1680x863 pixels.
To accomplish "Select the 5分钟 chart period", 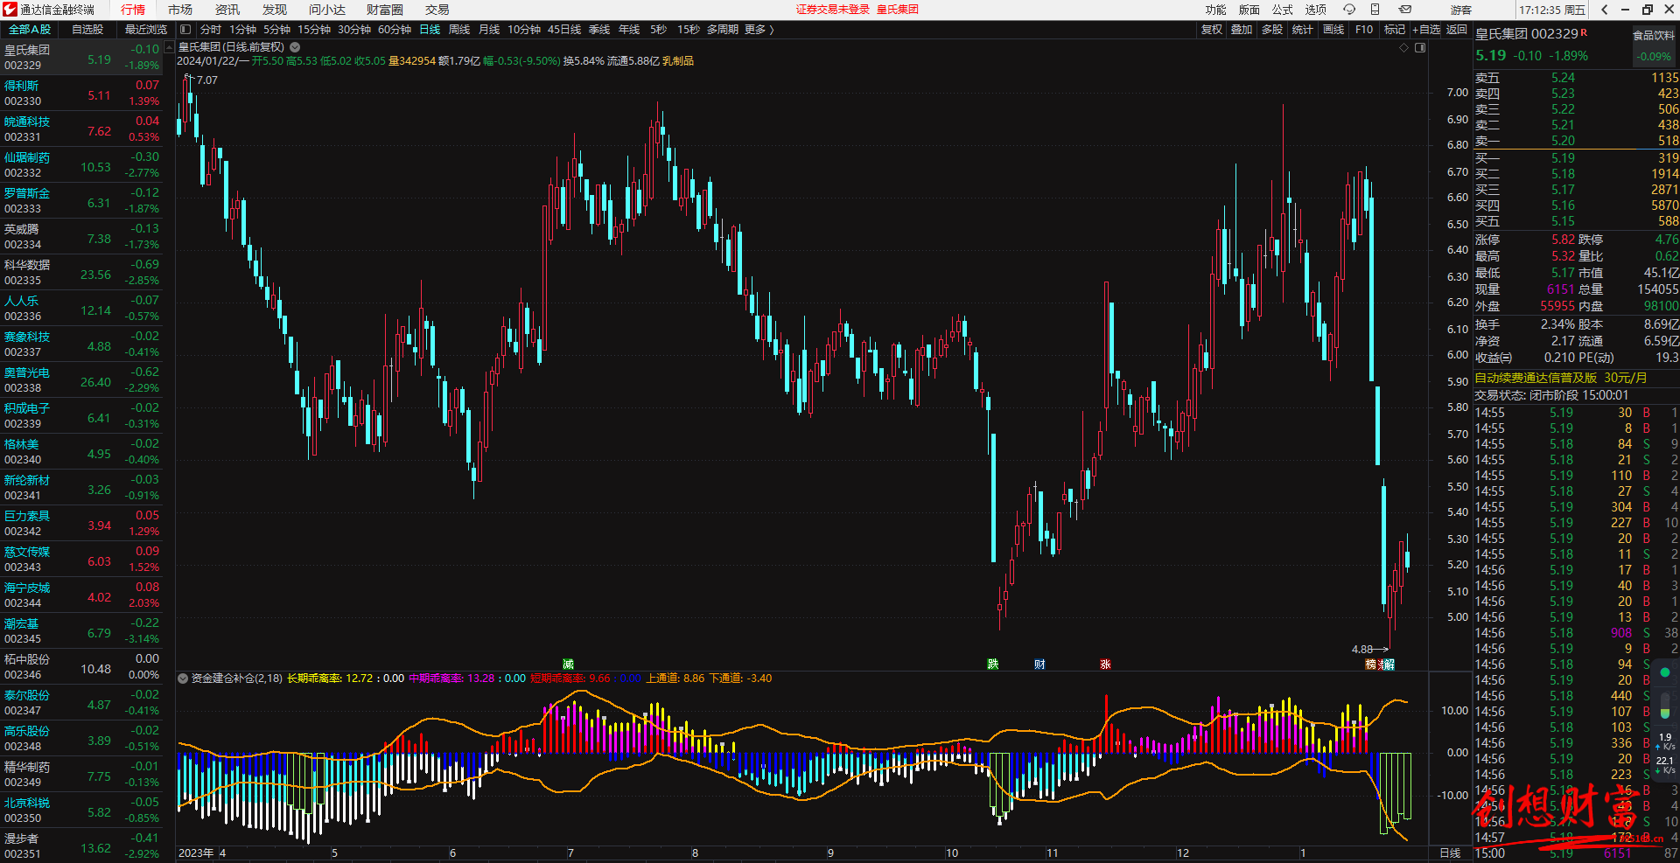I will tap(276, 30).
